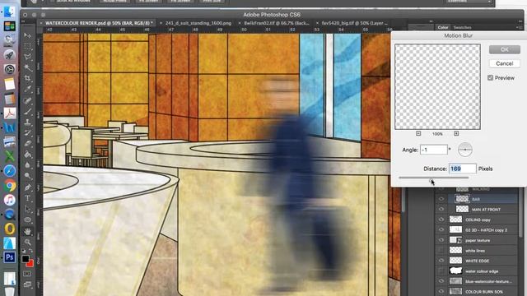Select the Clone Stamp tool
The height and width of the screenshot is (296, 527).
[27, 122]
